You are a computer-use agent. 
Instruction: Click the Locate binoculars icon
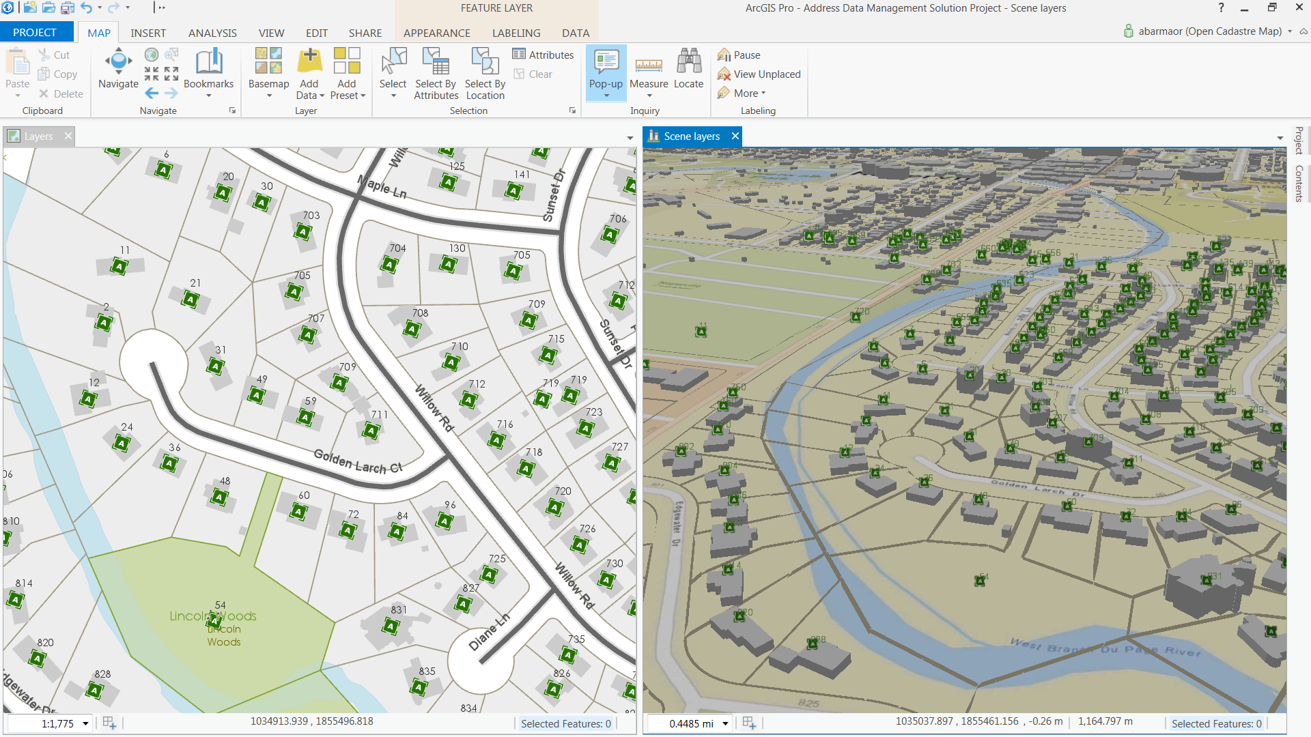688,61
